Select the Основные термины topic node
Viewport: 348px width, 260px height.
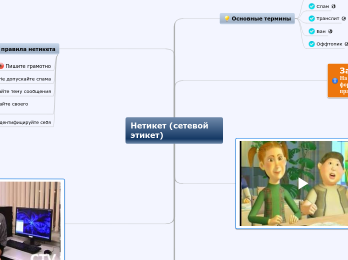tap(257, 18)
